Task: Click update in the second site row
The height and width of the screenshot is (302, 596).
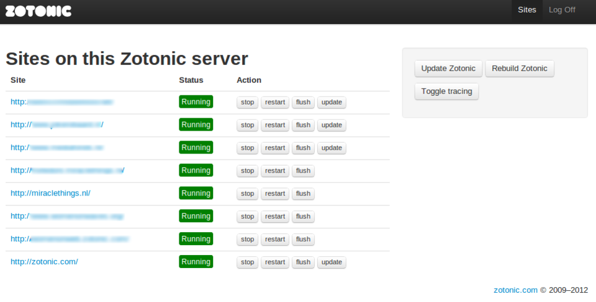Action: click(332, 125)
